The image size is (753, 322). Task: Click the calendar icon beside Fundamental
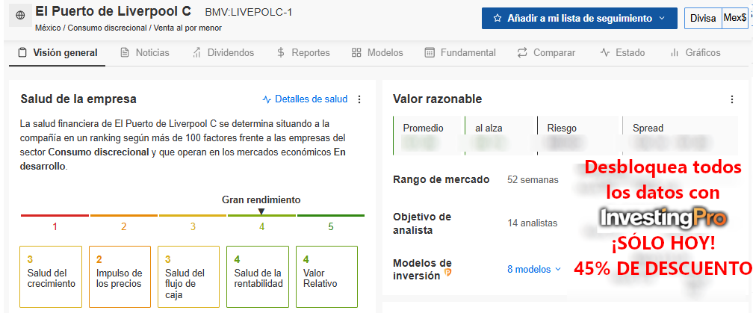point(430,53)
